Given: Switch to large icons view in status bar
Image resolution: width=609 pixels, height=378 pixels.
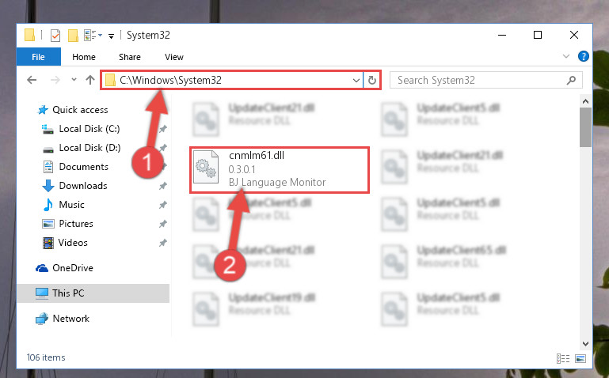Looking at the screenshot, I should [580, 358].
